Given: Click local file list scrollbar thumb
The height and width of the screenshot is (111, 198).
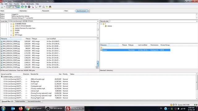Looking at the screenshot, I should (98, 64).
